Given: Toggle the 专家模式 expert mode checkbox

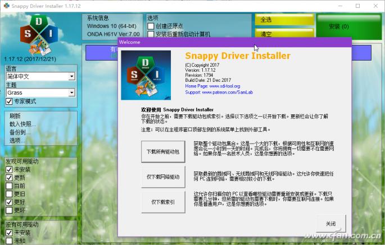Looking at the screenshot, I should coord(9,101).
